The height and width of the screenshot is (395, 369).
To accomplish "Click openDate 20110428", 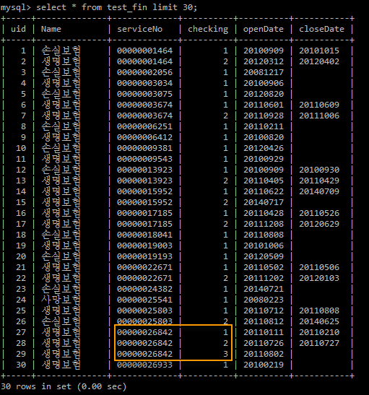I will click(x=264, y=213).
